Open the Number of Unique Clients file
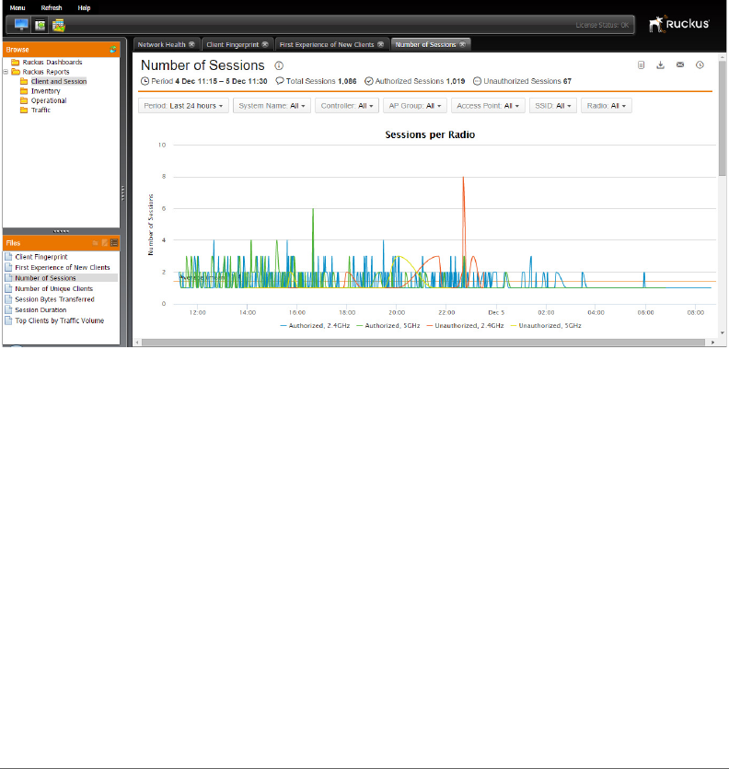Screen dimensions: 729x769 coord(54,289)
